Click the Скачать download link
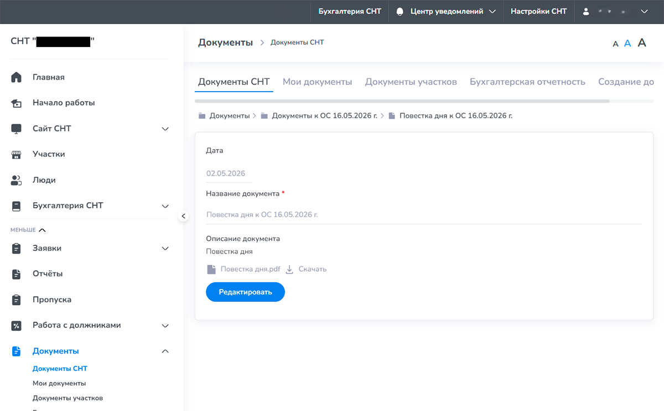The width and height of the screenshot is (664, 411). [x=313, y=269]
